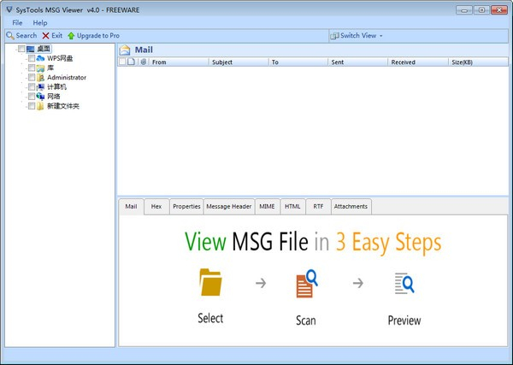Click the red Exit X icon

(46, 36)
